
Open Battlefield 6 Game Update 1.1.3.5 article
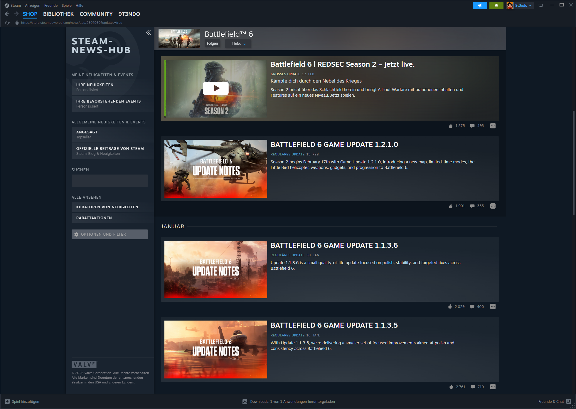334,325
